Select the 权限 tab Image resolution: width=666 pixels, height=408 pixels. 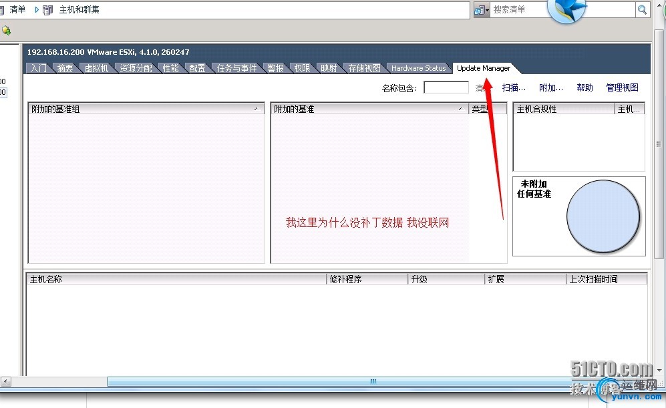pyautogui.click(x=302, y=68)
